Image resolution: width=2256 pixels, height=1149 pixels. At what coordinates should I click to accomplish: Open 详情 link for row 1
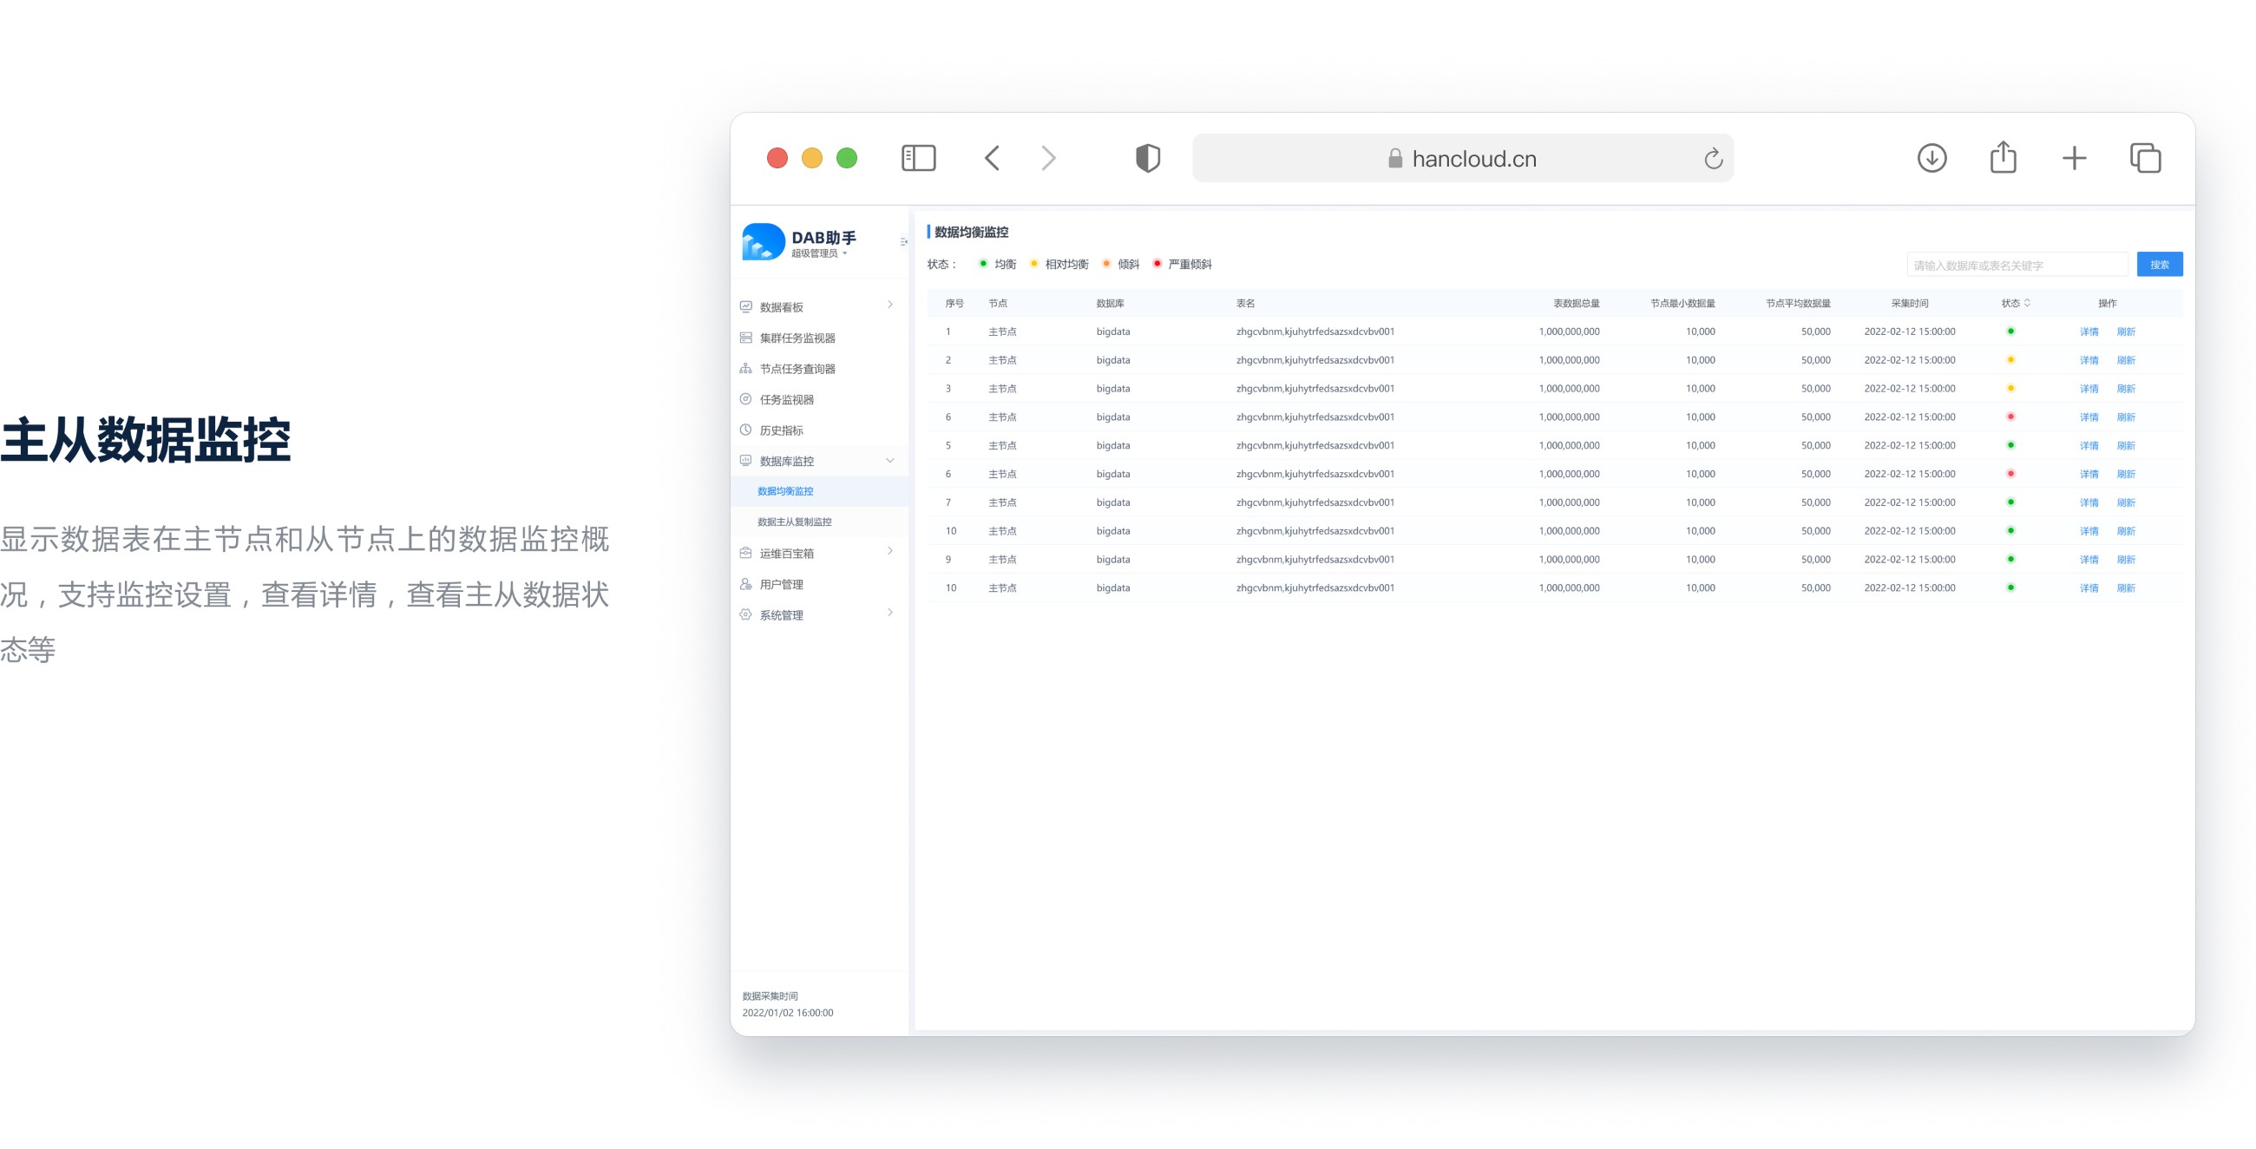tap(2089, 332)
